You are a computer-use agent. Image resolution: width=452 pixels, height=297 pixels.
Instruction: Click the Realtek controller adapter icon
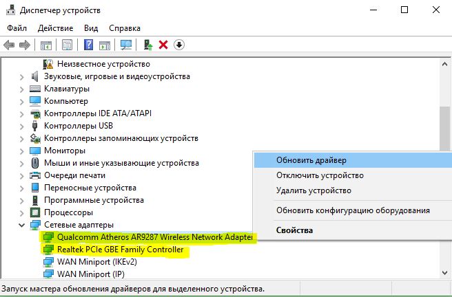[x=48, y=250]
